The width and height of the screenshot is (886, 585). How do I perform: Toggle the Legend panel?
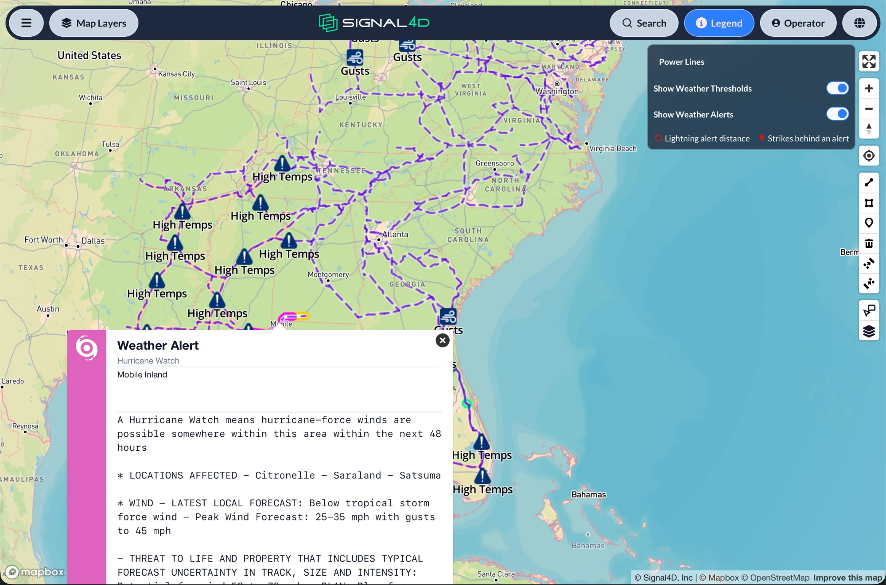(x=719, y=23)
